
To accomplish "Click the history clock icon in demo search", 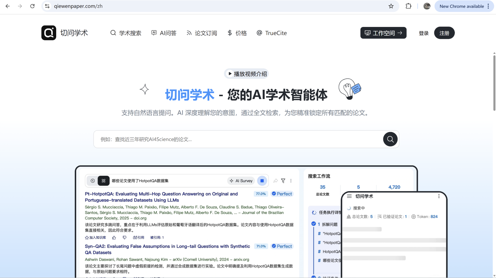I will [93, 181].
